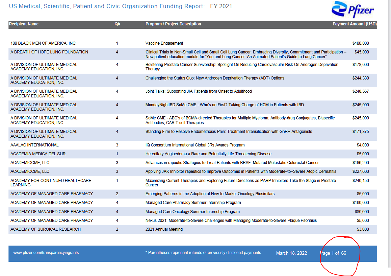391x276 pixels.
Task: Click the "2021 Annual Meeting" description
Action: [164, 229]
